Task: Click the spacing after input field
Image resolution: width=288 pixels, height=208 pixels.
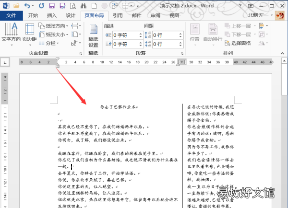Action: (165, 44)
